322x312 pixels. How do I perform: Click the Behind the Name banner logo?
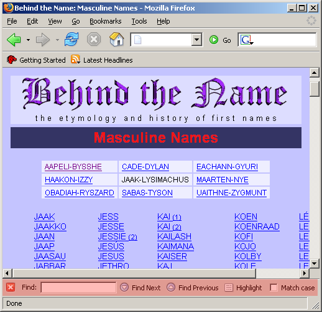coord(156,100)
